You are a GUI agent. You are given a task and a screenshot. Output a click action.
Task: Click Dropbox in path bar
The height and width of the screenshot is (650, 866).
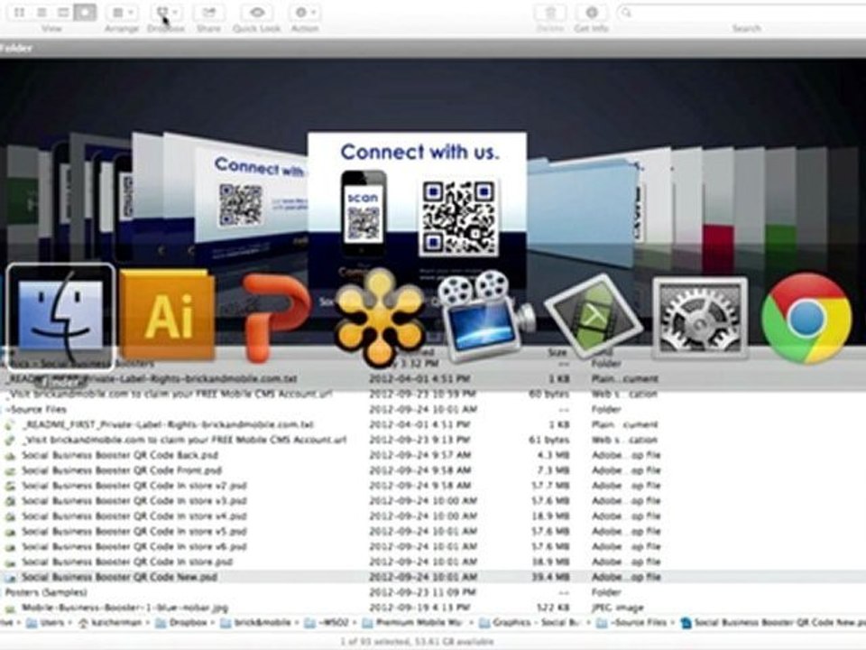click(x=180, y=622)
